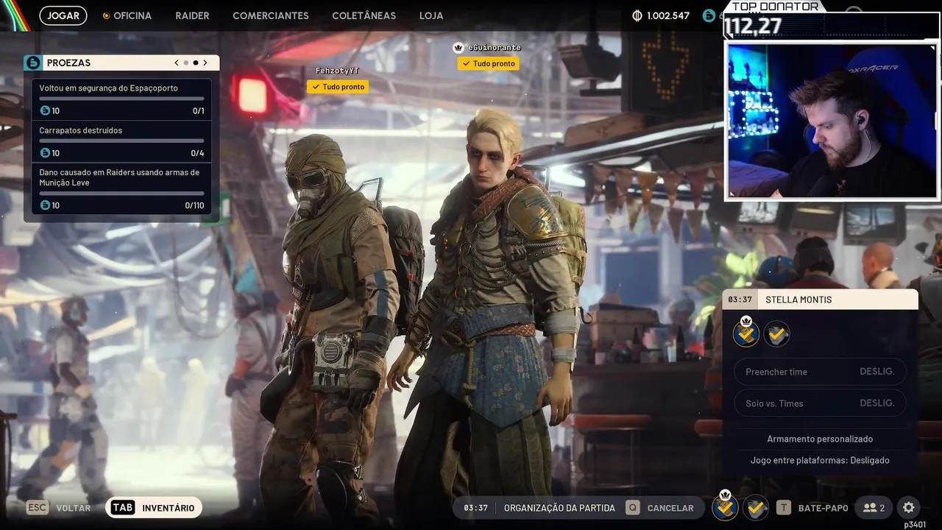Screen dimensions: 942x530
Task: Click the ESC key icon
Action: point(38,508)
